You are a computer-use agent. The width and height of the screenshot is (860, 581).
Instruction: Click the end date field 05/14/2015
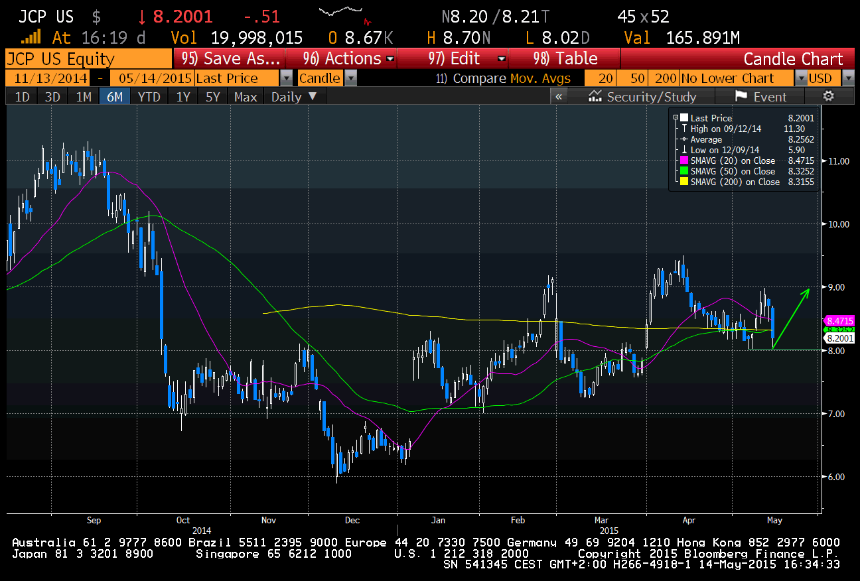(153, 78)
